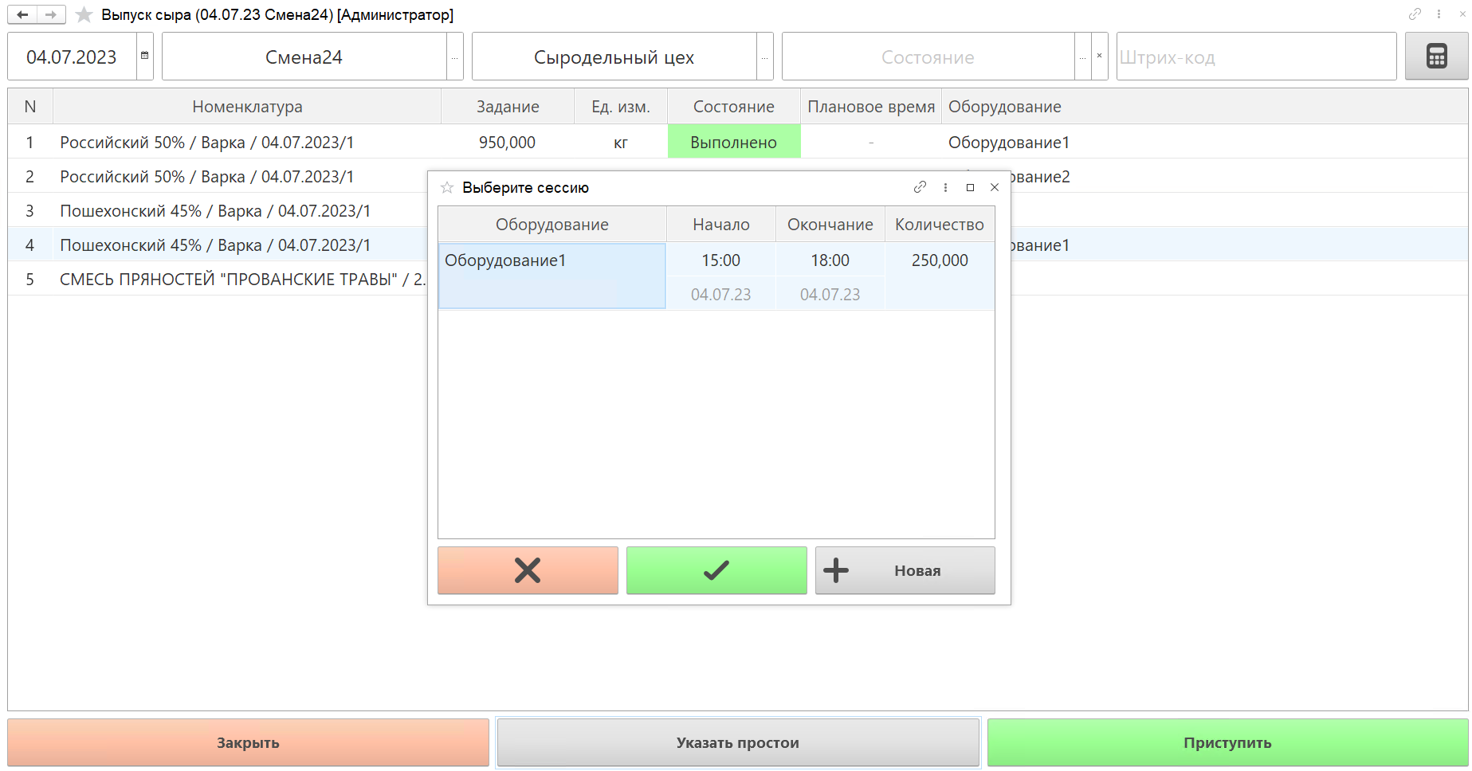Screen dimensions: 1472x771
Task: Click the Указать простои button
Action: (x=737, y=742)
